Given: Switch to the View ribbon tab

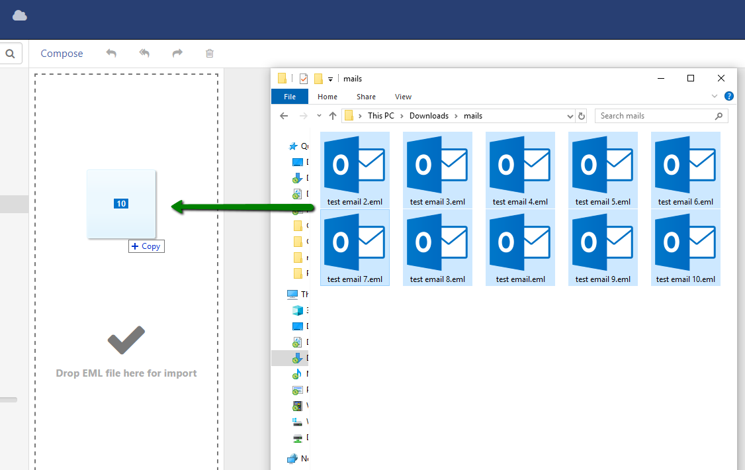Looking at the screenshot, I should click(x=403, y=97).
